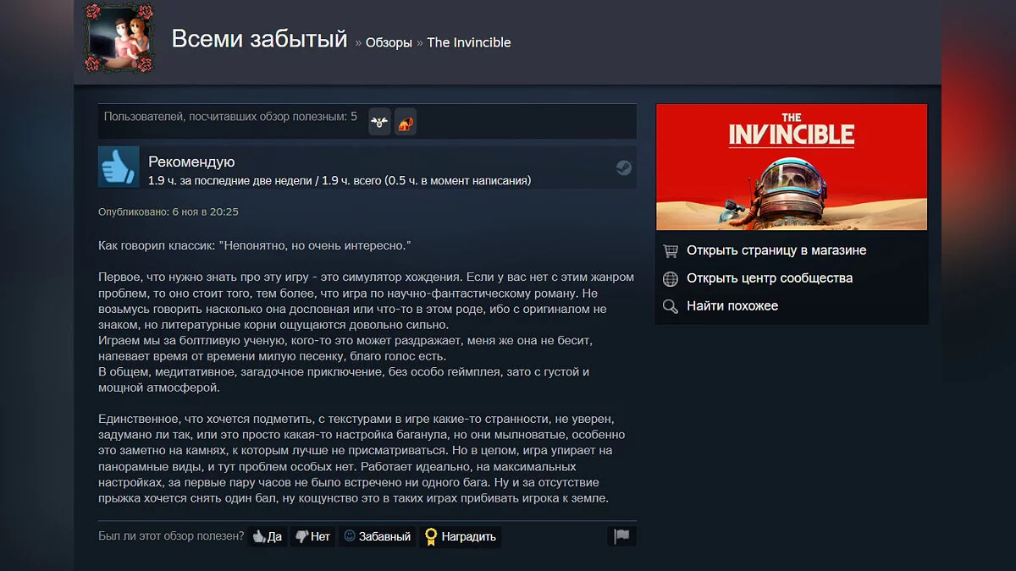Viewport: 1016px width, 571px height.
Task: Click the shopping cart store icon
Action: pos(671,250)
